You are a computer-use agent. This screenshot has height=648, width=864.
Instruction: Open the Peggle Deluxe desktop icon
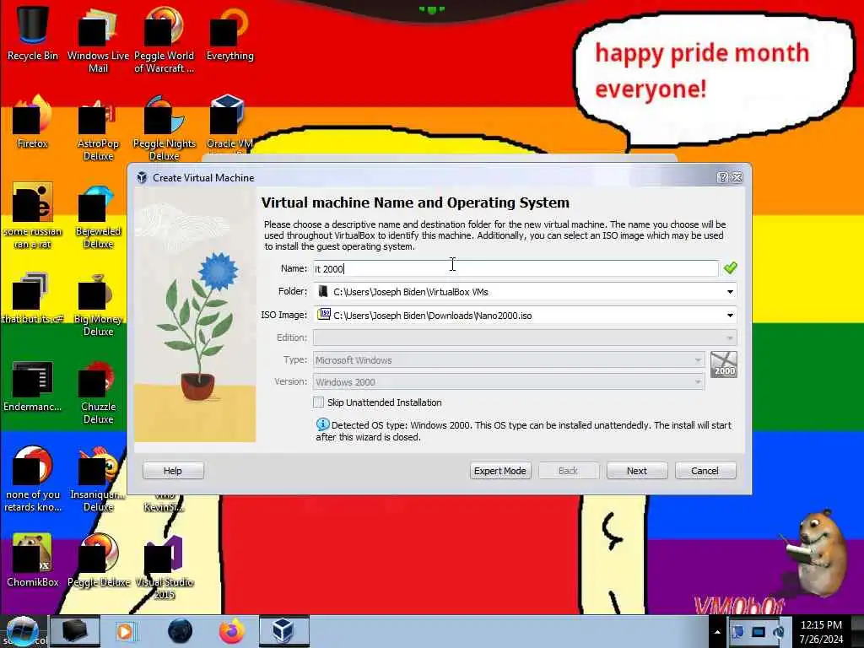[x=98, y=559]
